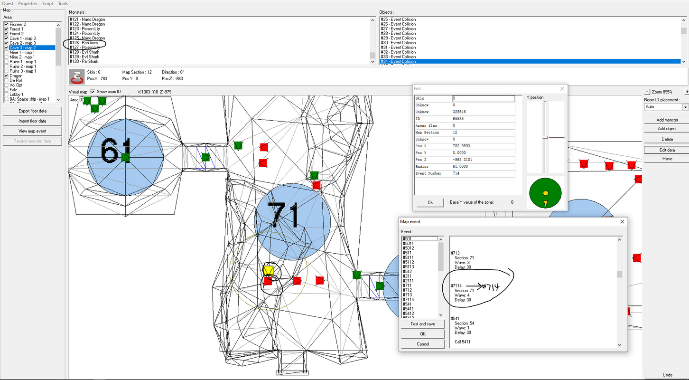Open the Script menu
This screenshot has height=380, width=689.
[48, 3]
